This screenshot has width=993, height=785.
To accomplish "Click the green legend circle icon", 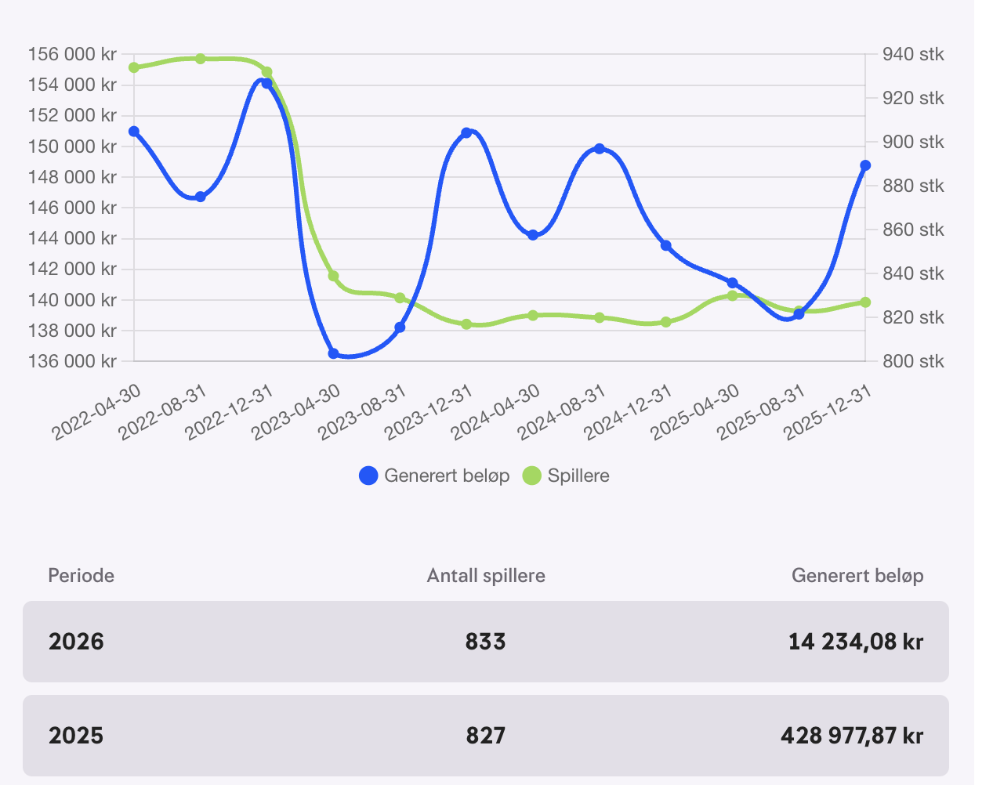I will pos(532,476).
